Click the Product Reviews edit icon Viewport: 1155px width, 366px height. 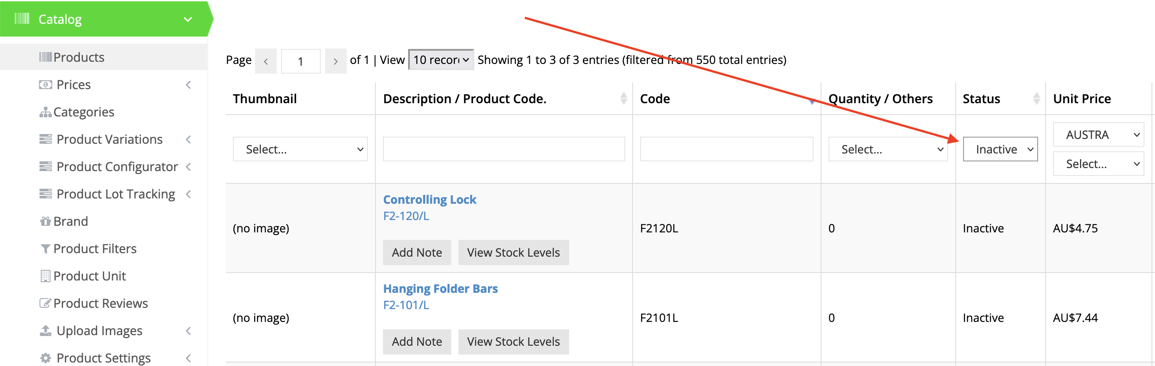click(45, 304)
